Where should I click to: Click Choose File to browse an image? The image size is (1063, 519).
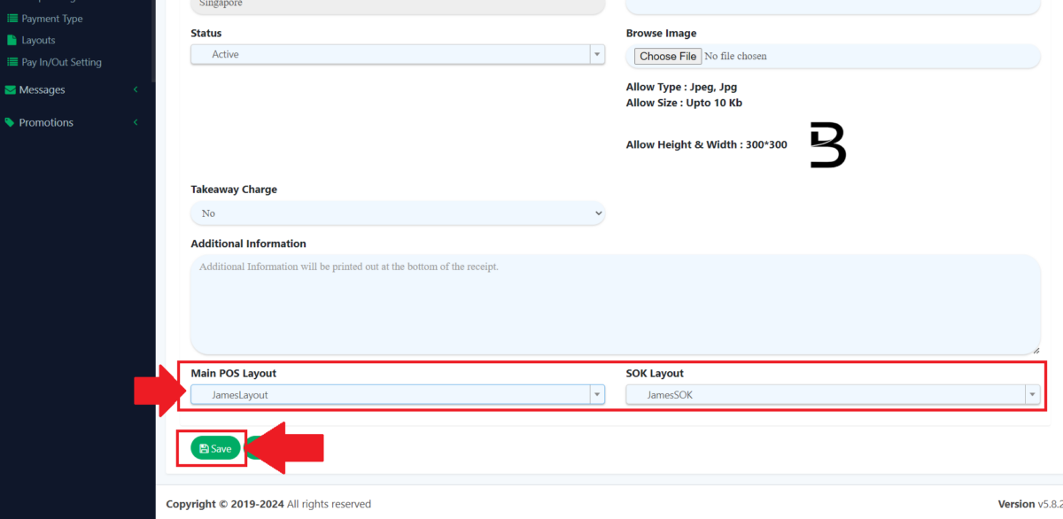click(x=667, y=55)
